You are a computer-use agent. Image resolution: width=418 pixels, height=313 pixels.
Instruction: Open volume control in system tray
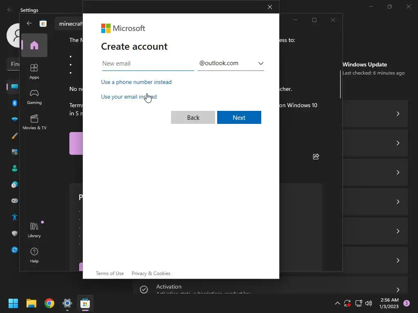click(x=369, y=303)
